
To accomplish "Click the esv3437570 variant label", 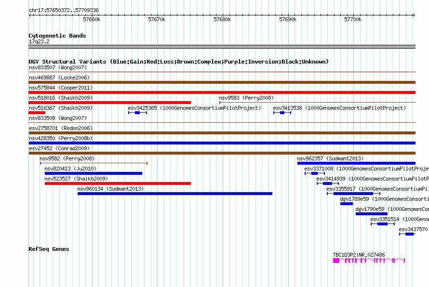I will [x=413, y=229].
